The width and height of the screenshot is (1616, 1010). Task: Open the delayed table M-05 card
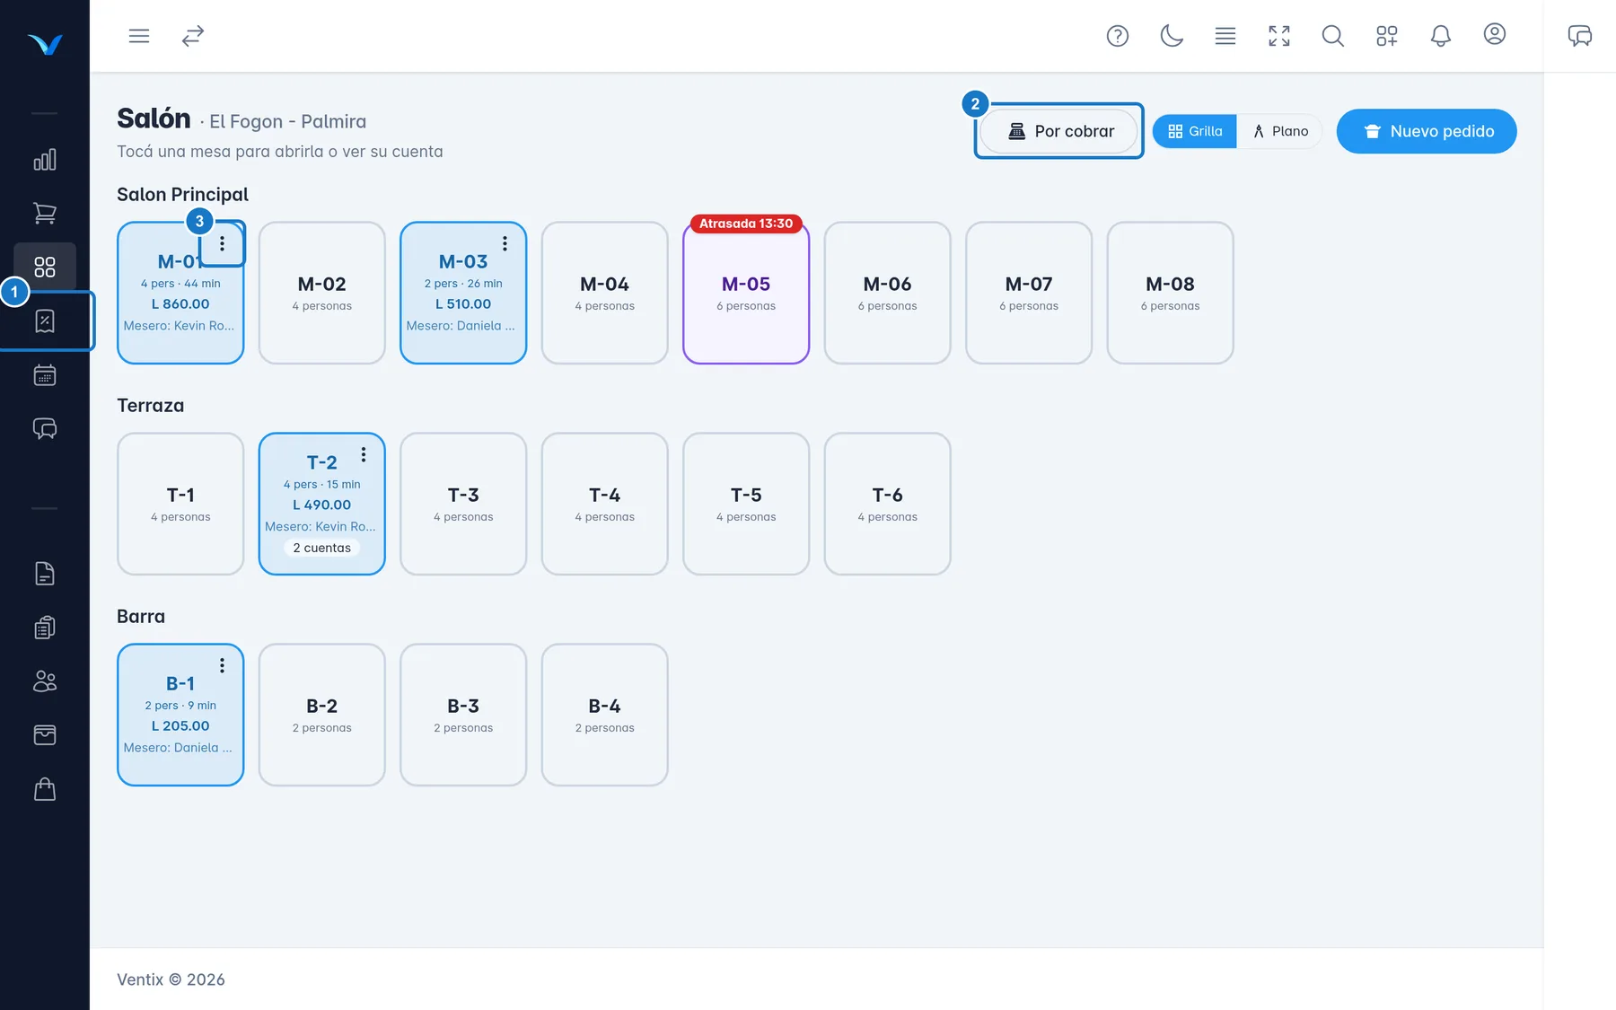tap(746, 293)
